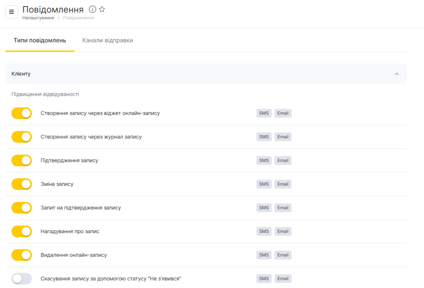The height and width of the screenshot is (288, 424).
Task: Click Email tag for Видалення онлайн-запису
Action: pos(283,255)
